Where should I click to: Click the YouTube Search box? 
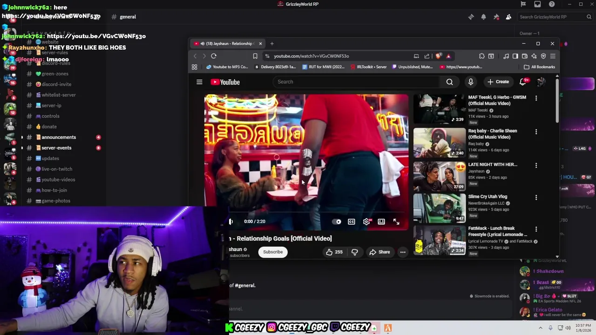click(x=356, y=82)
